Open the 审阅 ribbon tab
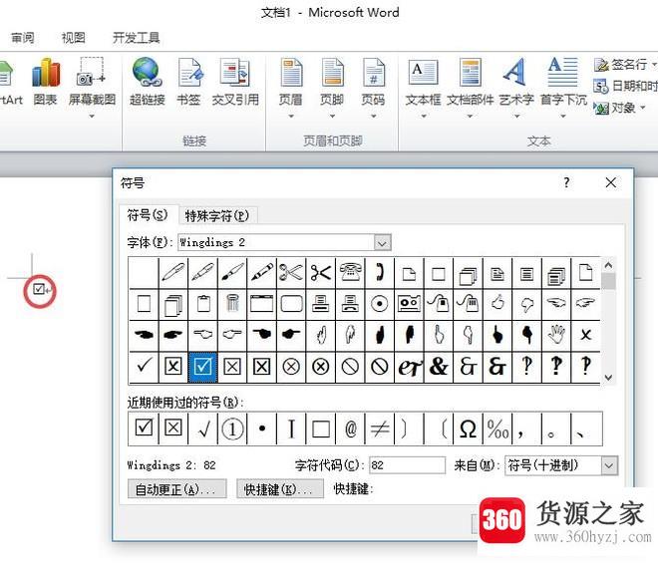 coord(22,38)
